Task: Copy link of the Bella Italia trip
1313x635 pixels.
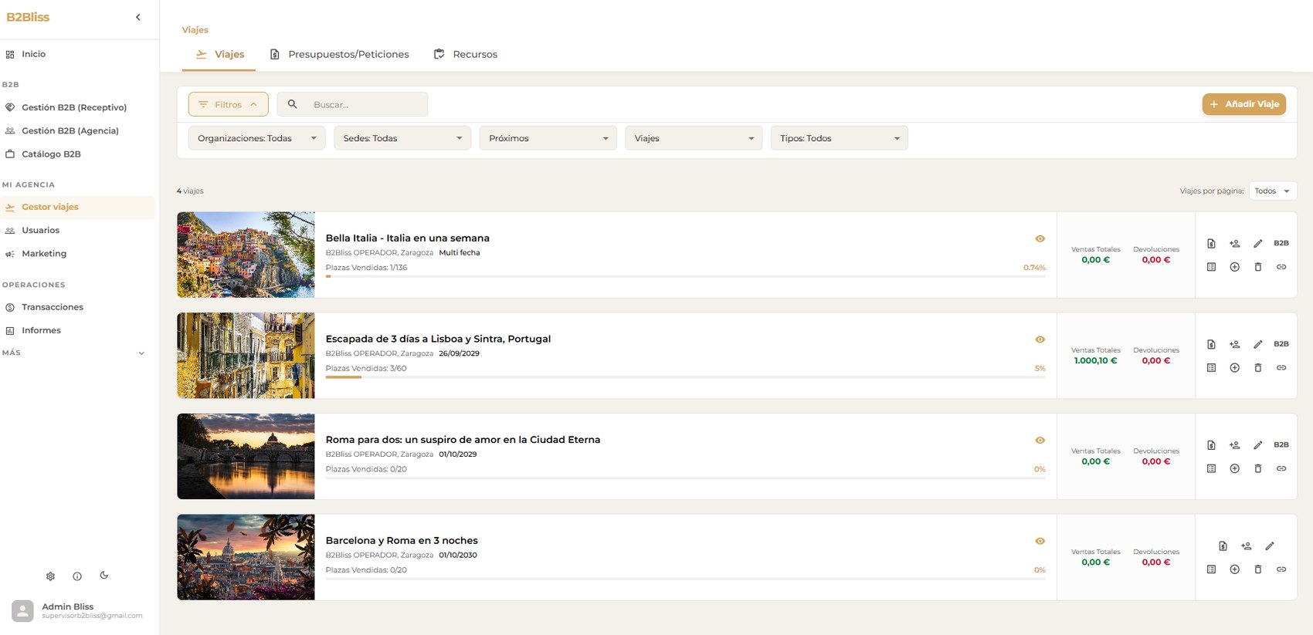Action: (x=1281, y=267)
